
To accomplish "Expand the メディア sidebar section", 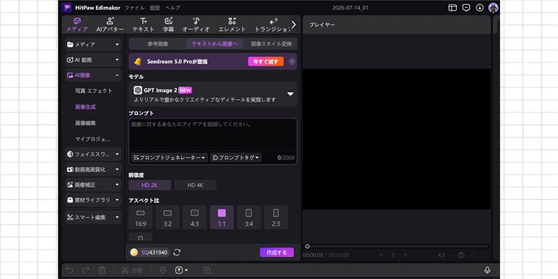I will tap(93, 45).
